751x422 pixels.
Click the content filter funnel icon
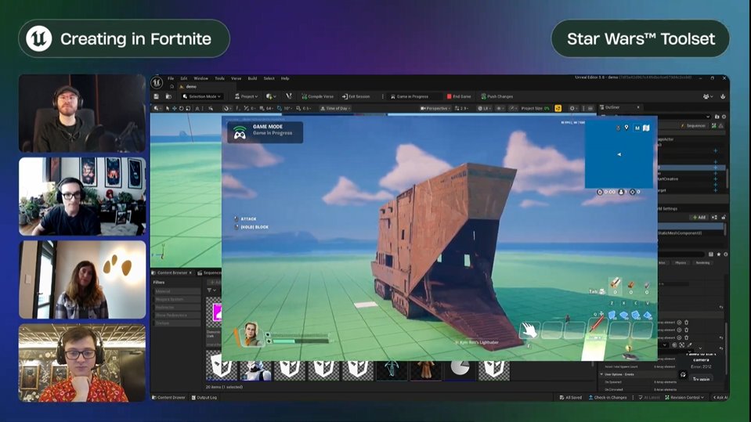tap(210, 290)
